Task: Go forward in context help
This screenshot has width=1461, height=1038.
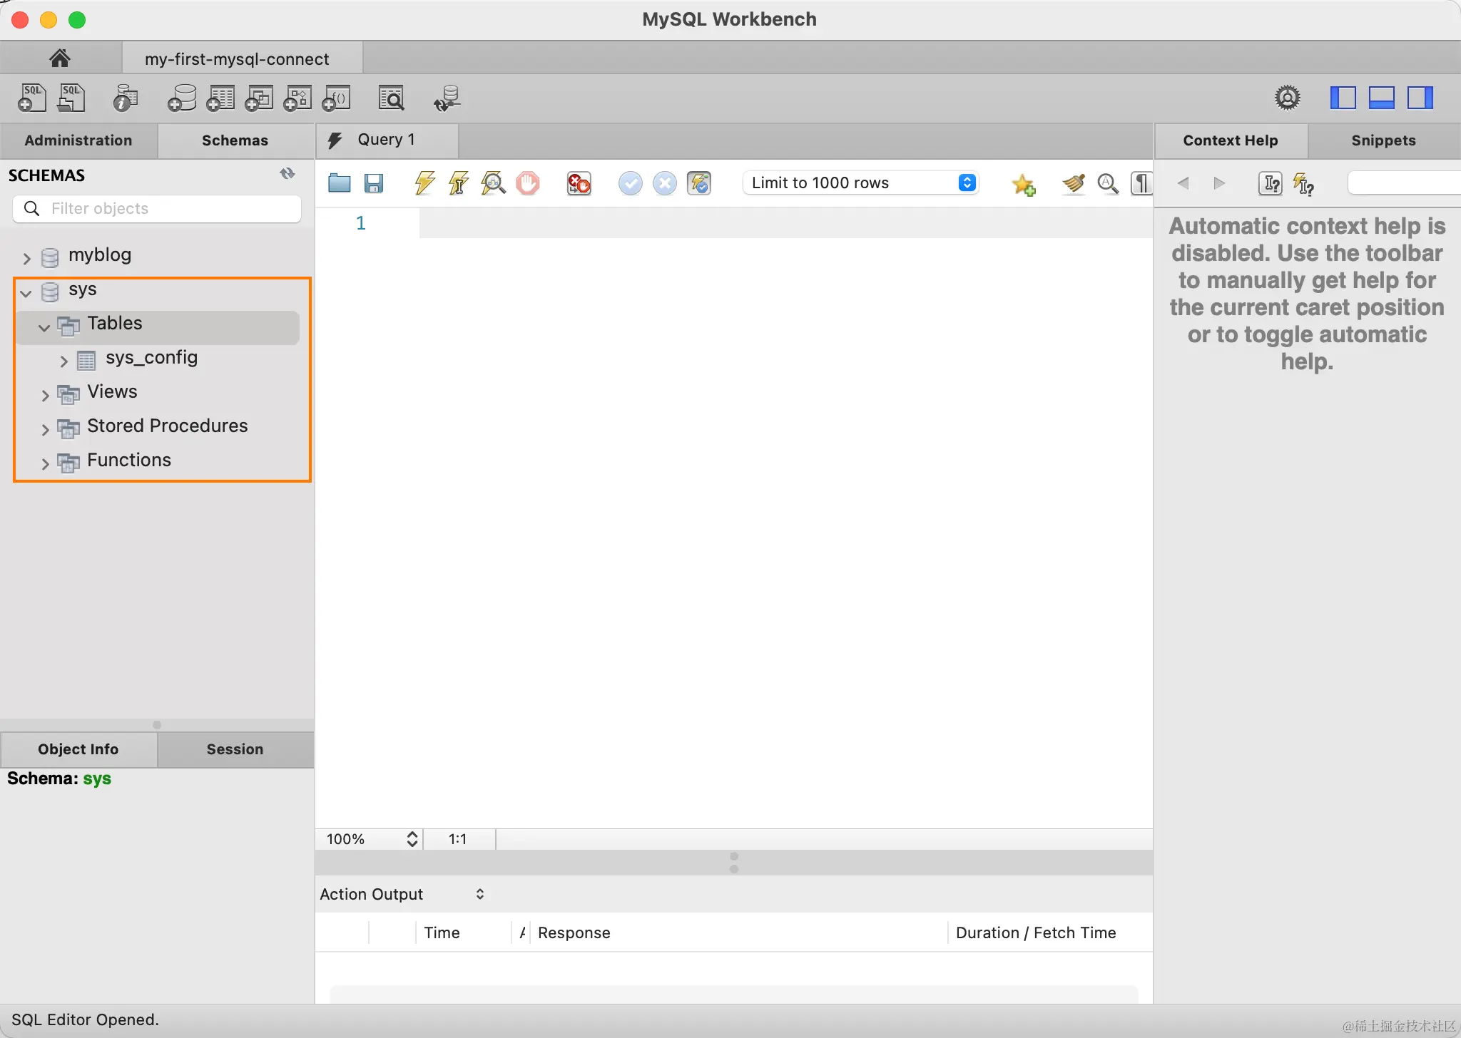Action: pos(1220,183)
